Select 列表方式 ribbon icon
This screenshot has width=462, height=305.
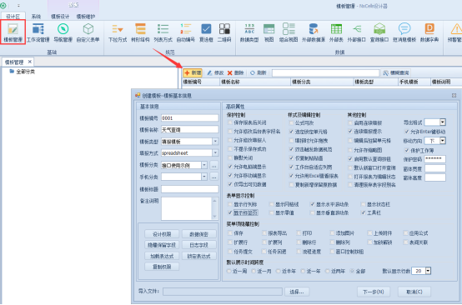163,32
